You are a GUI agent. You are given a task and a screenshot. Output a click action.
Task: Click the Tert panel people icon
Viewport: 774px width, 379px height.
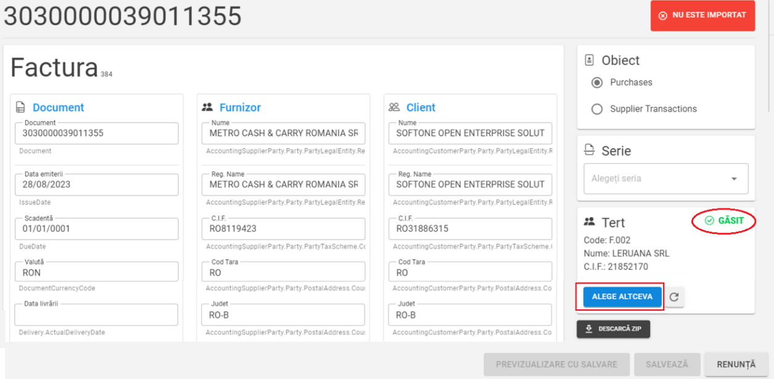click(590, 222)
